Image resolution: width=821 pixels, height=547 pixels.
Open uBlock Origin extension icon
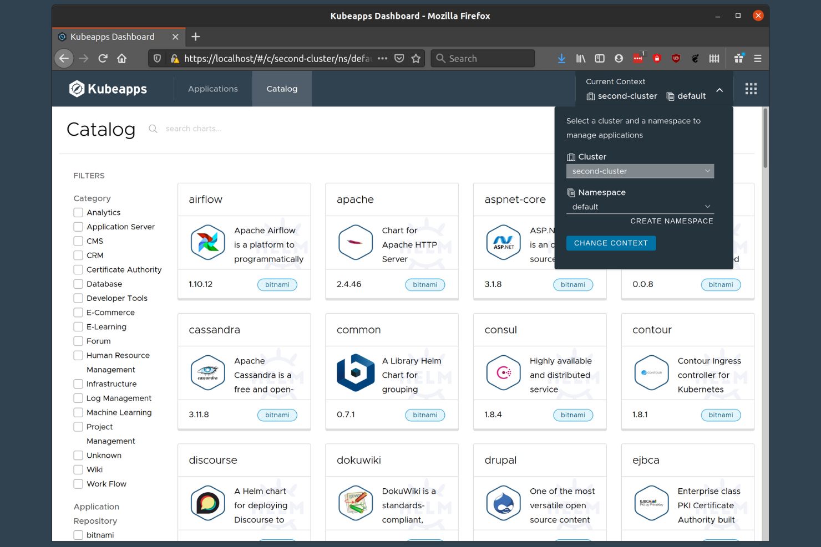676,58
